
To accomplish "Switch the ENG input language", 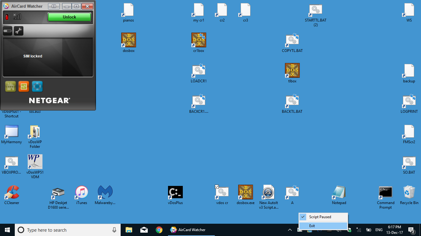I will pyautogui.click(x=379, y=230).
